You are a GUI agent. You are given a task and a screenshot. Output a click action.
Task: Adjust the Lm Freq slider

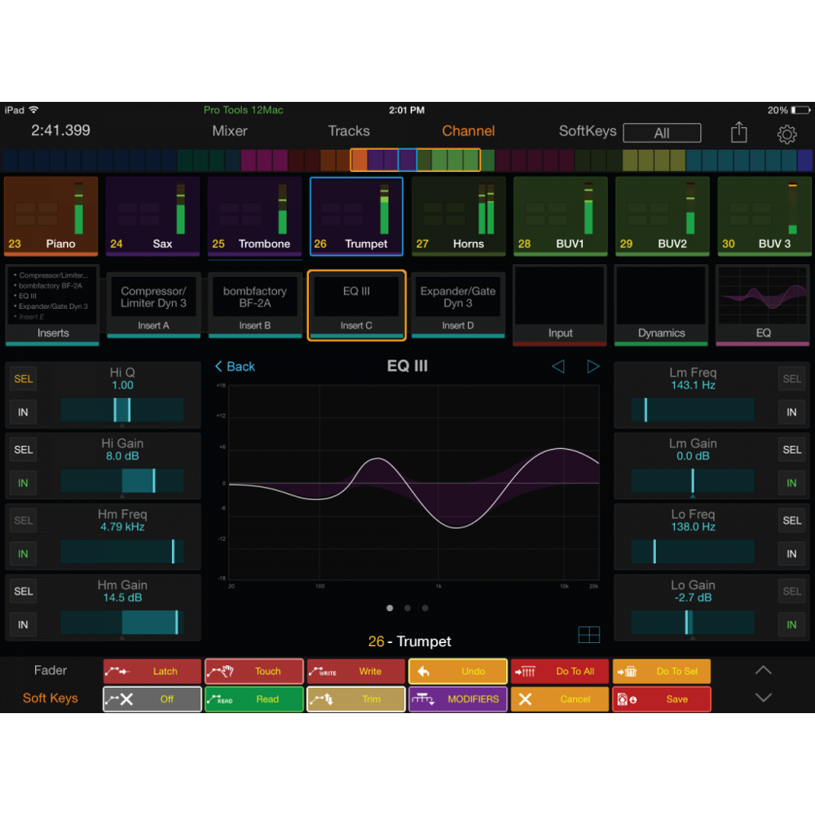[692, 410]
